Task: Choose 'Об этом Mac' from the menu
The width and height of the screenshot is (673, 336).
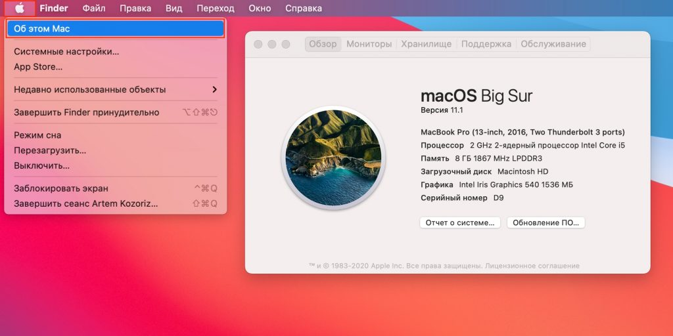Action: [116, 29]
